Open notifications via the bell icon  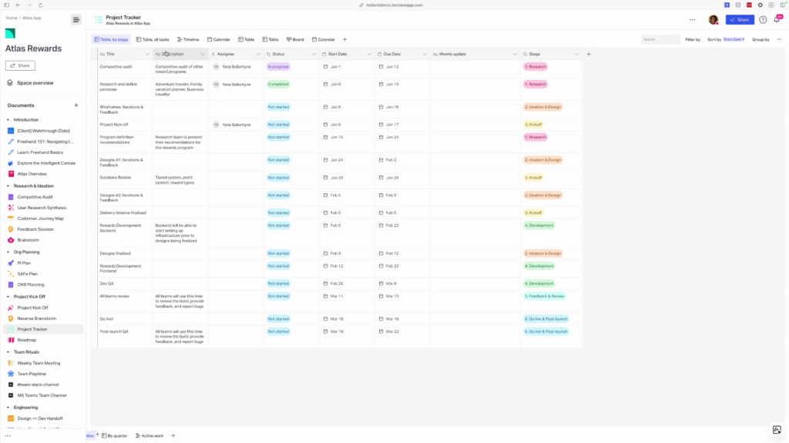777,19
